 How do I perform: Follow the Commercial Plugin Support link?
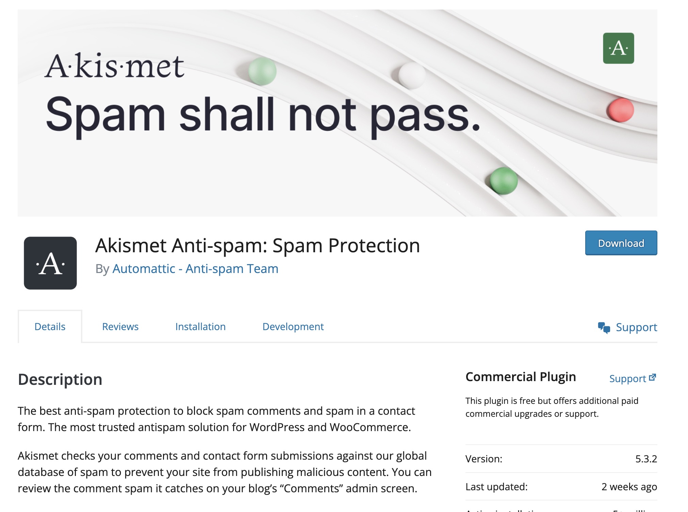627,378
